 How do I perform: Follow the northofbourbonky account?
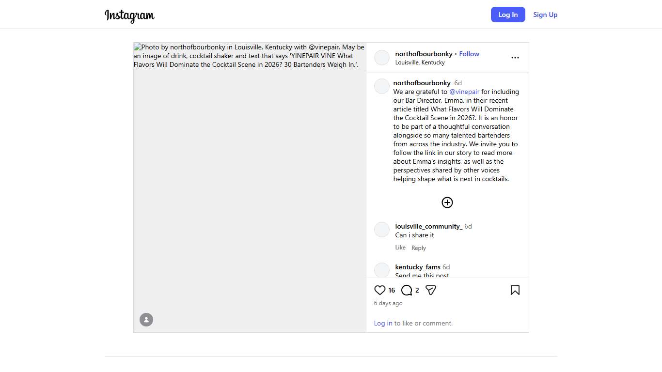point(469,54)
